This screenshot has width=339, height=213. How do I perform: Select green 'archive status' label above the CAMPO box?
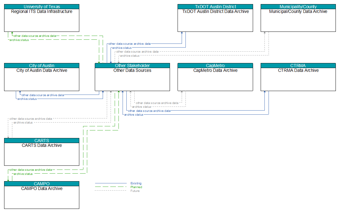[23, 174]
